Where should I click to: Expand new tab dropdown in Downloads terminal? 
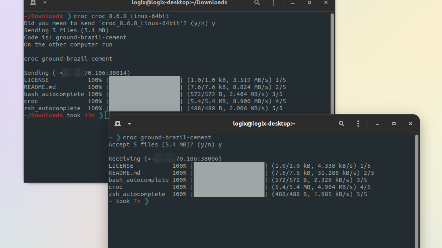click(x=45, y=2)
